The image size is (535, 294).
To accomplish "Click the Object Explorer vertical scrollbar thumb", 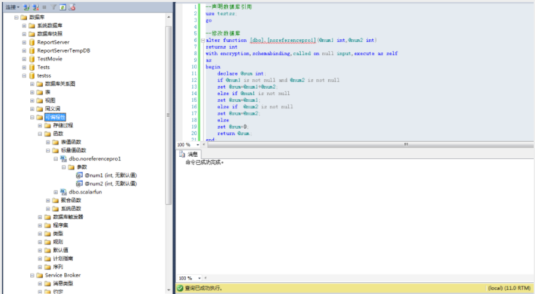I will (168, 115).
